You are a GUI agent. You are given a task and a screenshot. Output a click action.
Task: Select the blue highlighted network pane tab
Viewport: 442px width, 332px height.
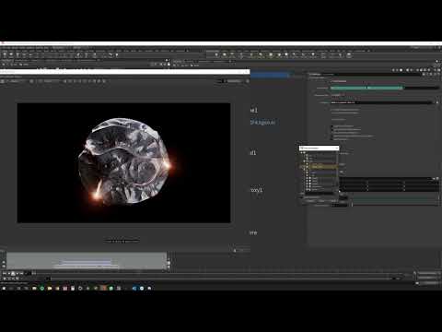click(x=270, y=75)
